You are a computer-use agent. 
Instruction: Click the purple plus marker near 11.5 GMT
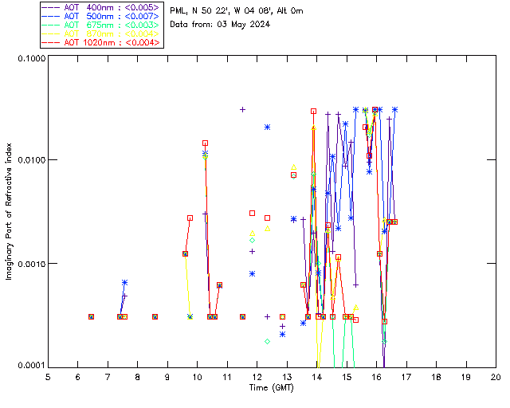click(242, 110)
